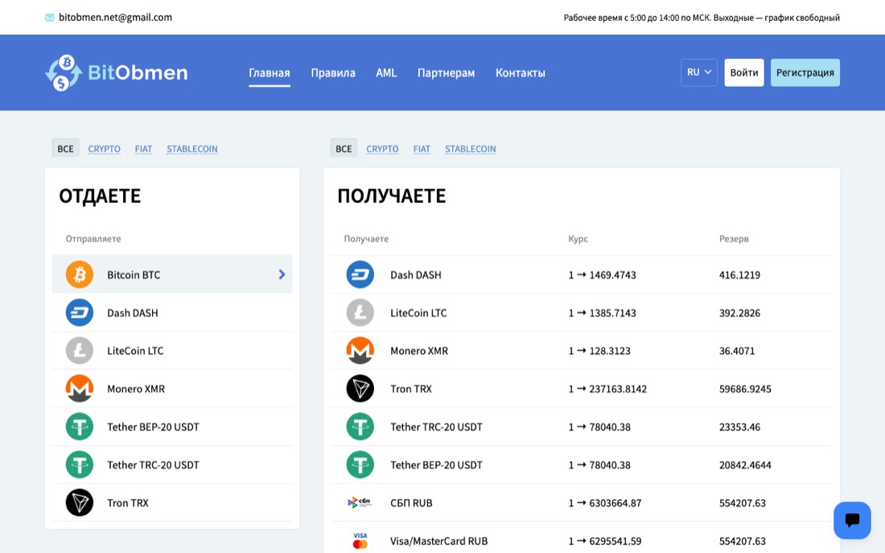This screenshot has width=885, height=553.
Task: Click the BitObmen logo
Action: click(117, 73)
